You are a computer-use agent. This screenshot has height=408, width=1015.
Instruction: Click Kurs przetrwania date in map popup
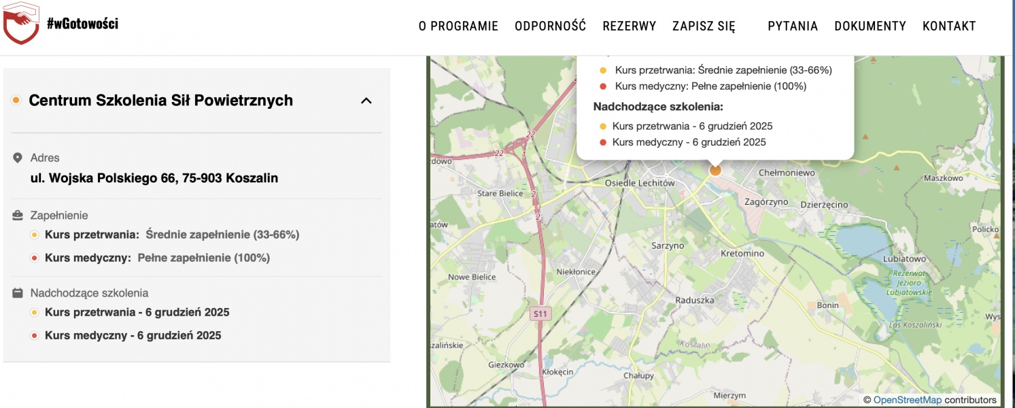[692, 126]
